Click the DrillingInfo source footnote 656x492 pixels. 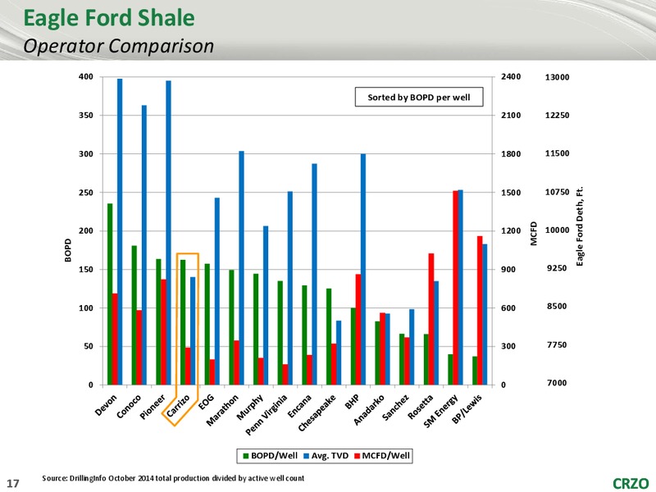173,478
